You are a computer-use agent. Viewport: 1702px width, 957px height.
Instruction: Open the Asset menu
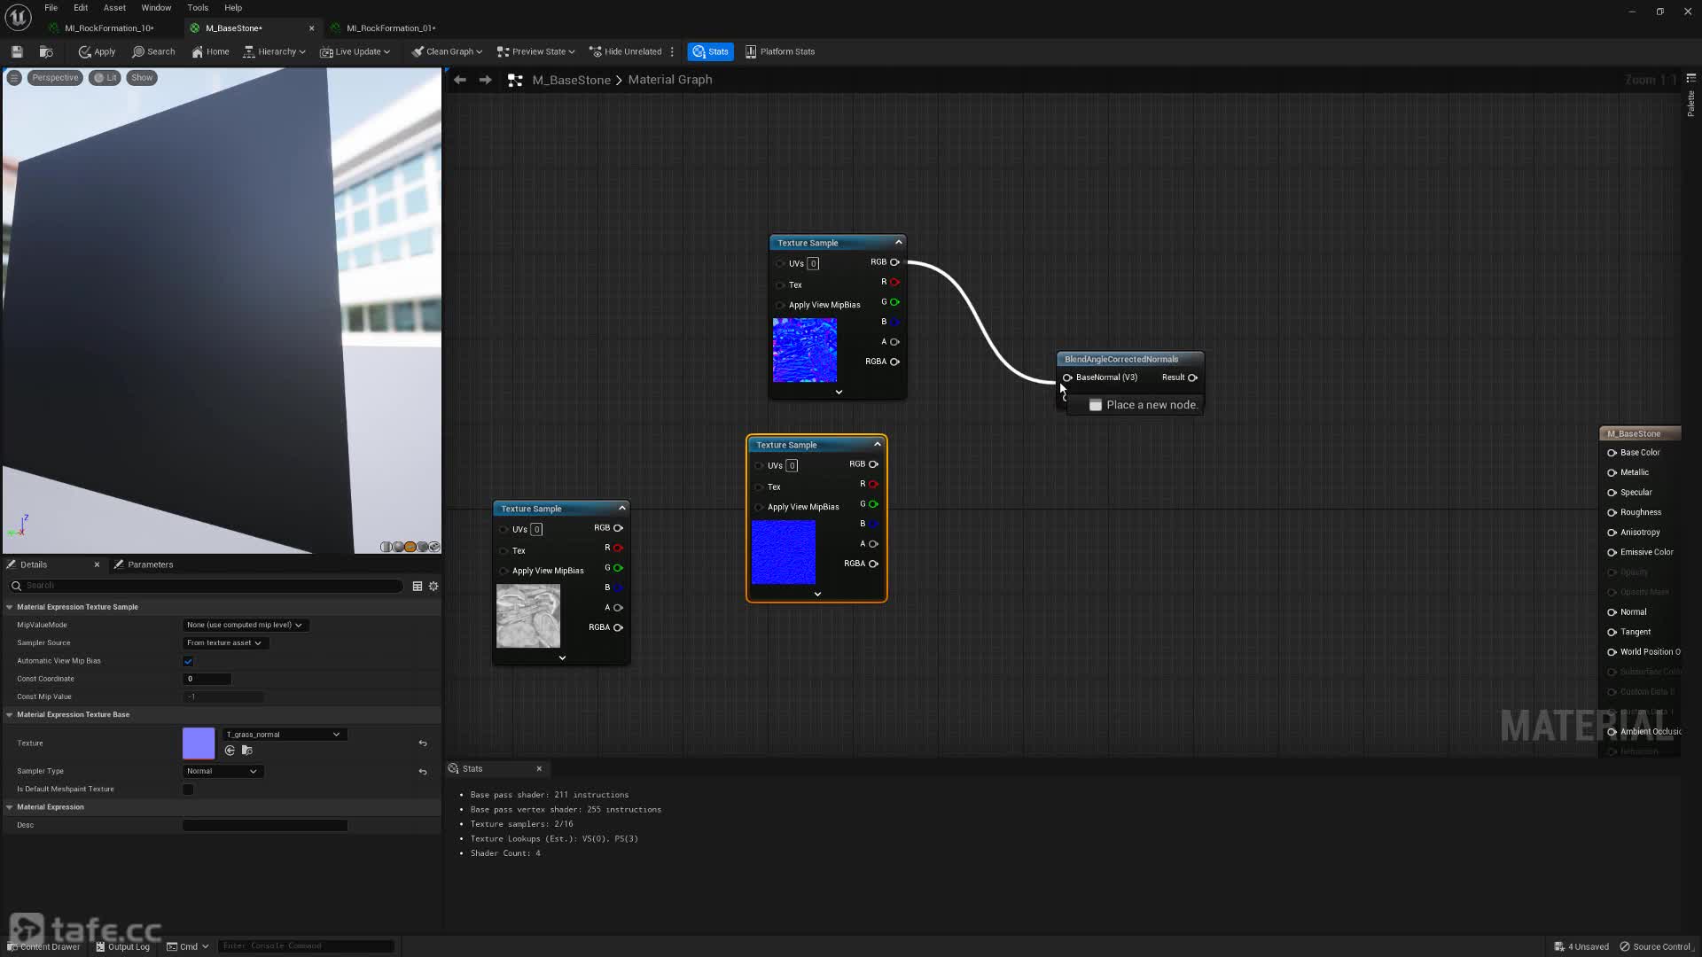(x=114, y=8)
